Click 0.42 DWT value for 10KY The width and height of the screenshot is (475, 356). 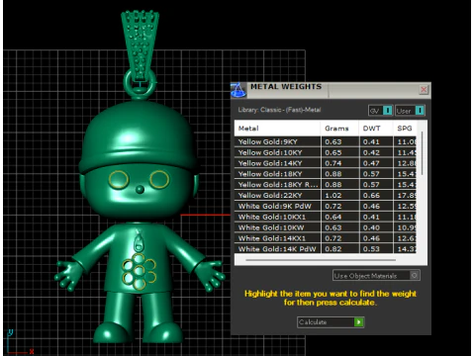tap(371, 152)
